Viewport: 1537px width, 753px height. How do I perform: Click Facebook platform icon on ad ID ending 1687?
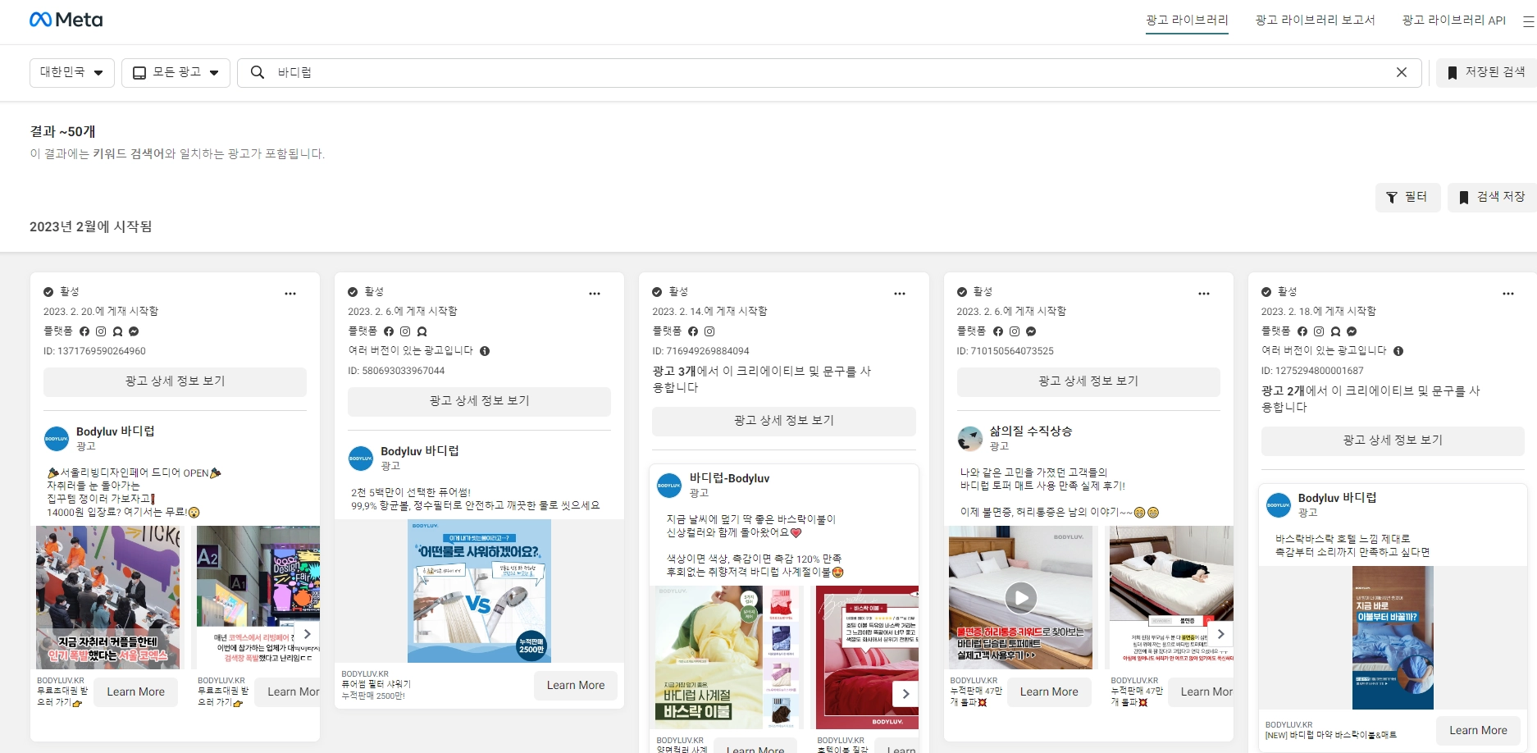click(1302, 331)
